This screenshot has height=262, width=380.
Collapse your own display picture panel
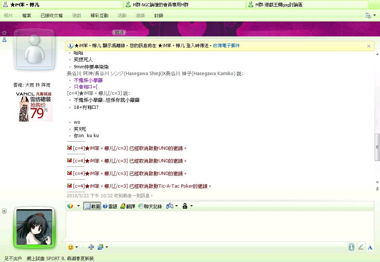[x=4, y=211]
